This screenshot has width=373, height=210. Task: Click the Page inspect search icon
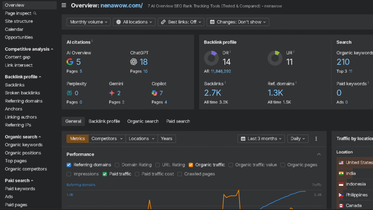[x=36, y=13]
